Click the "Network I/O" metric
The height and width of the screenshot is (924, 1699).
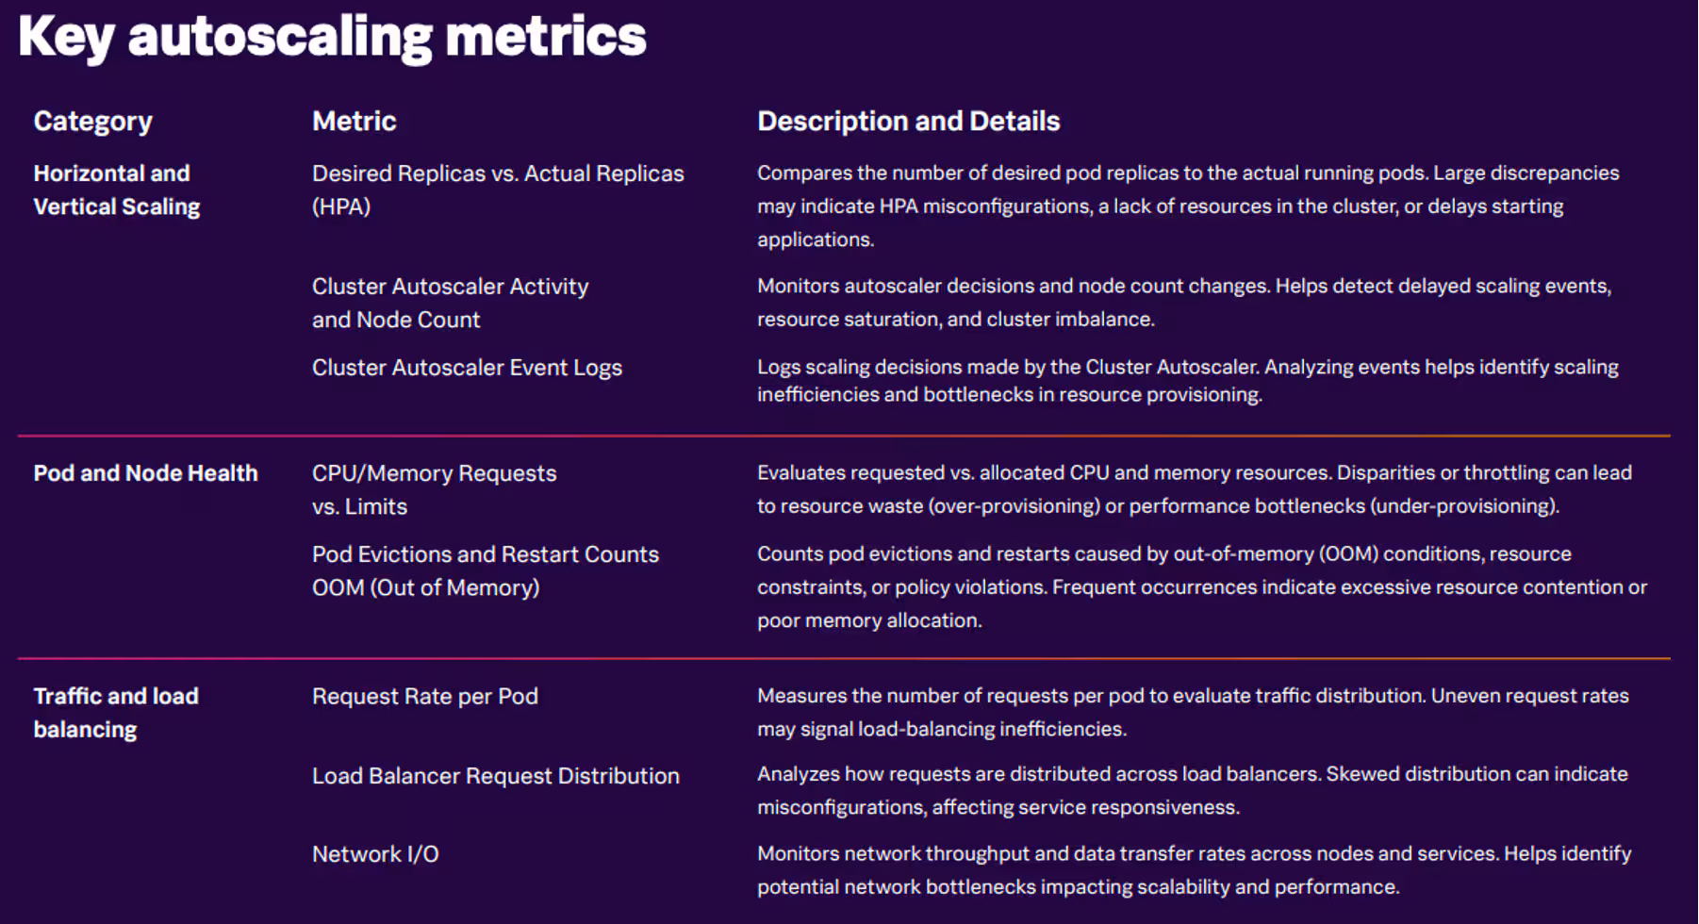point(375,854)
